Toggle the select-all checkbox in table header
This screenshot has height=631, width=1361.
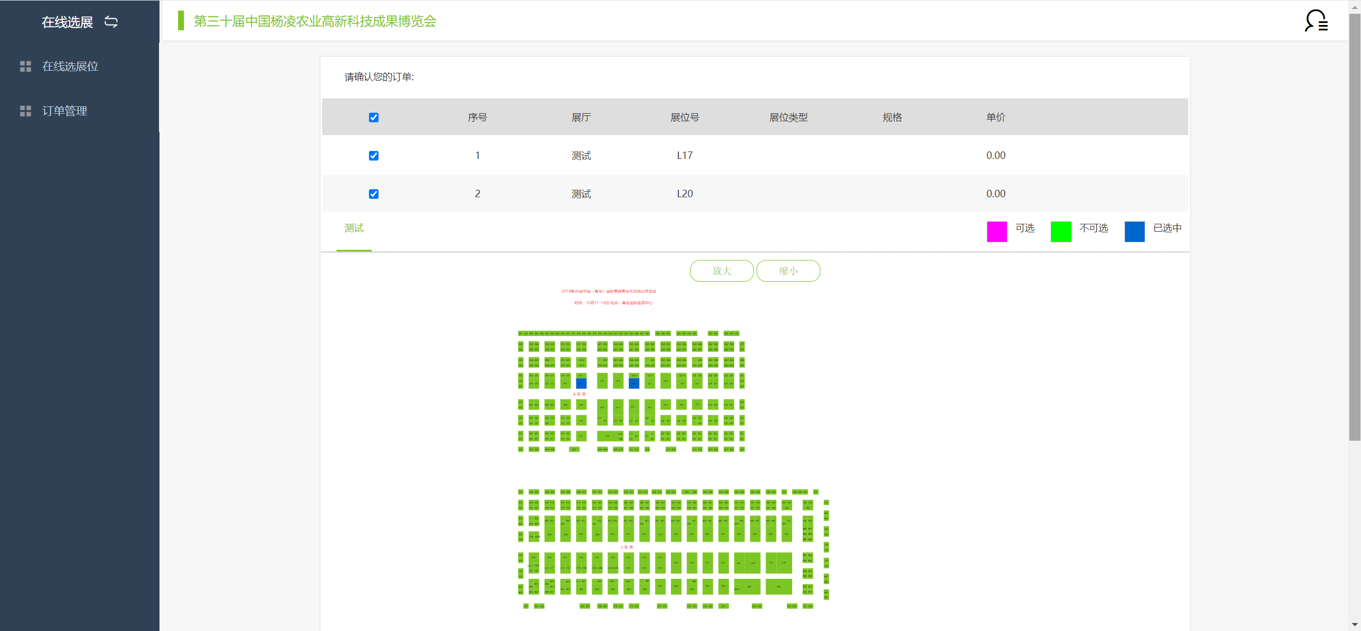pos(374,117)
